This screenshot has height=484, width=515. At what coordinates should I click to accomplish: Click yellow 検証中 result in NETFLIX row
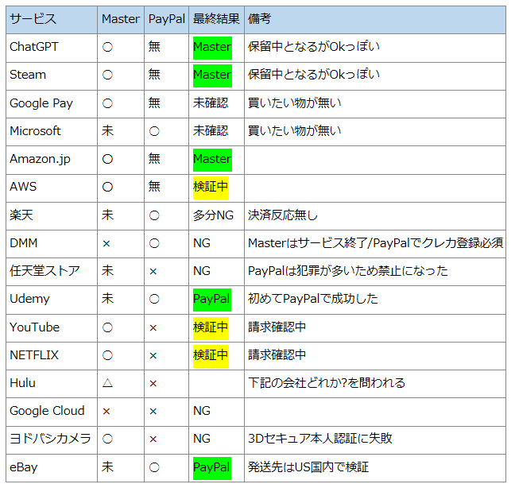tap(211, 355)
